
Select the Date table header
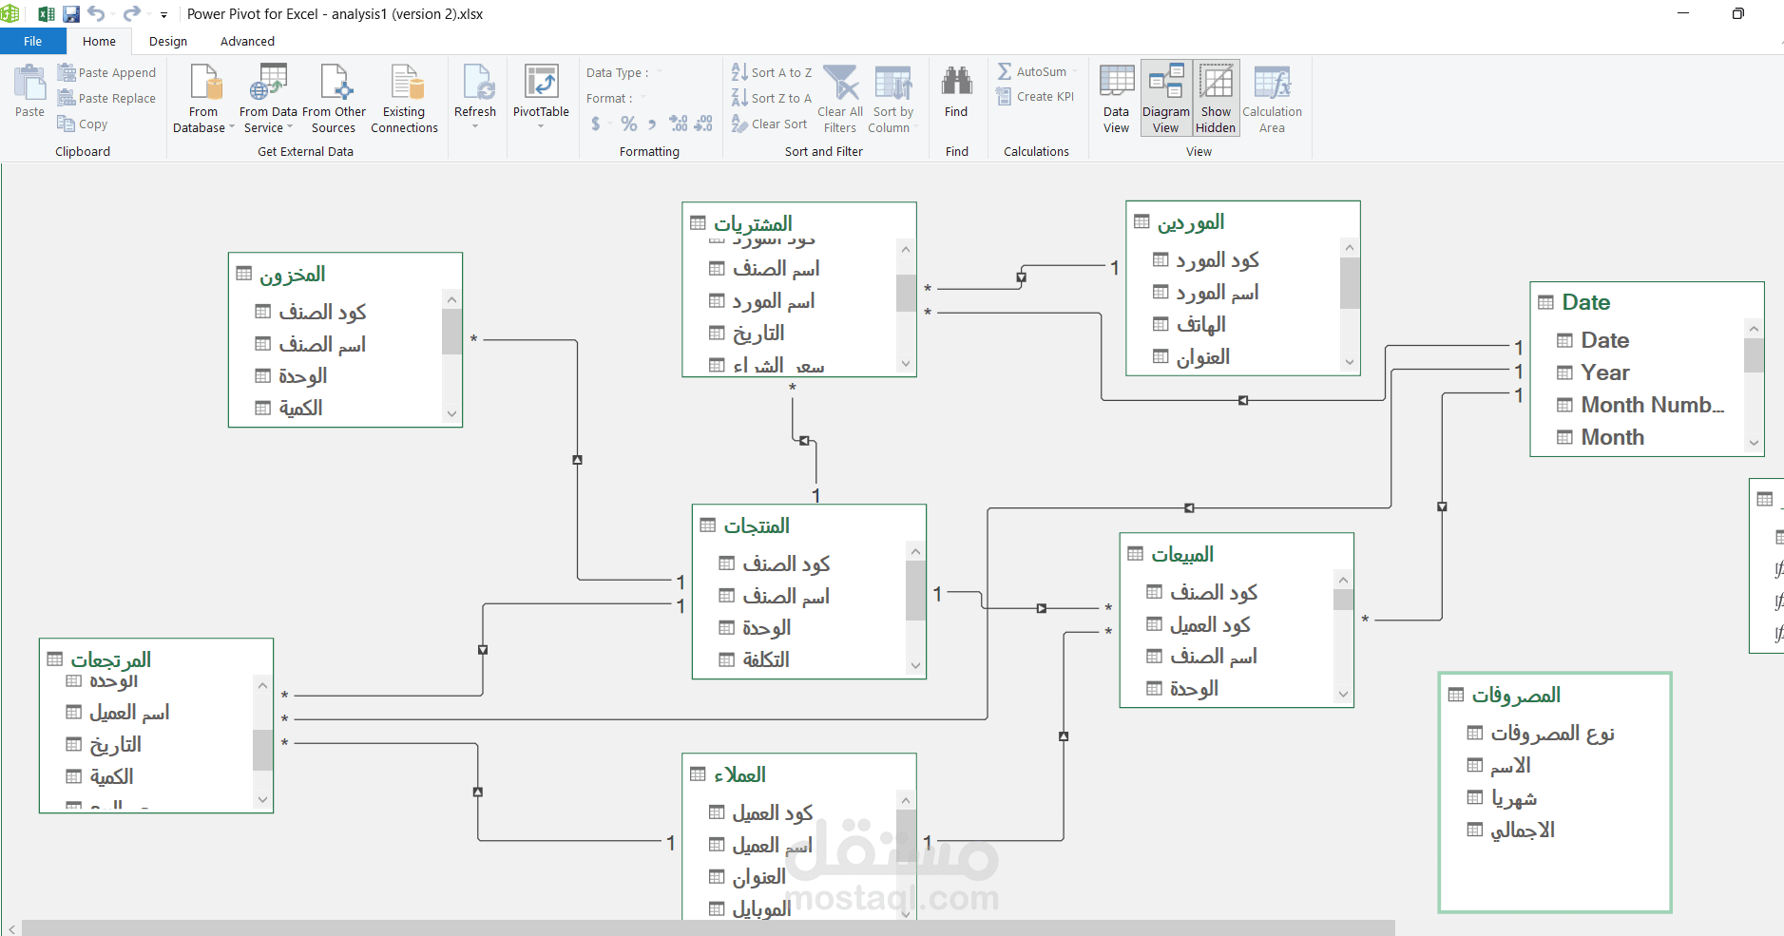pos(1647,302)
